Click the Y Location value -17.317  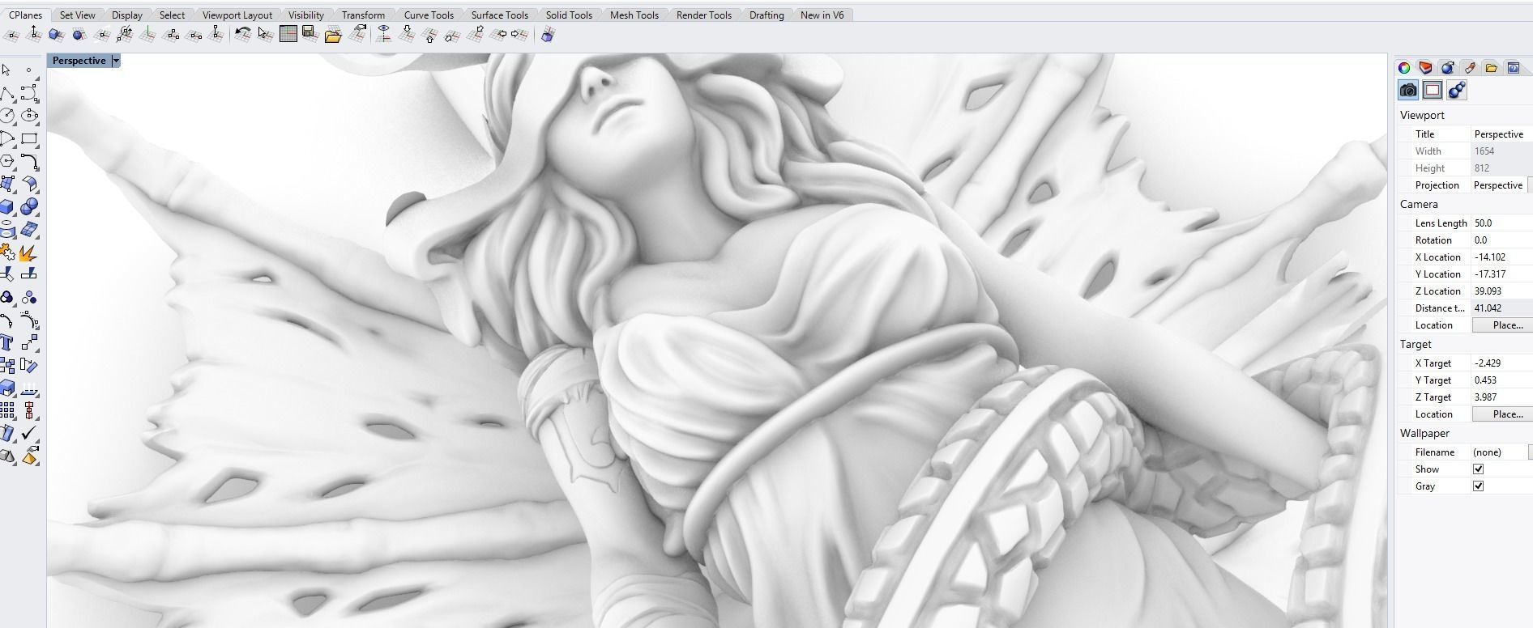[x=1501, y=274]
